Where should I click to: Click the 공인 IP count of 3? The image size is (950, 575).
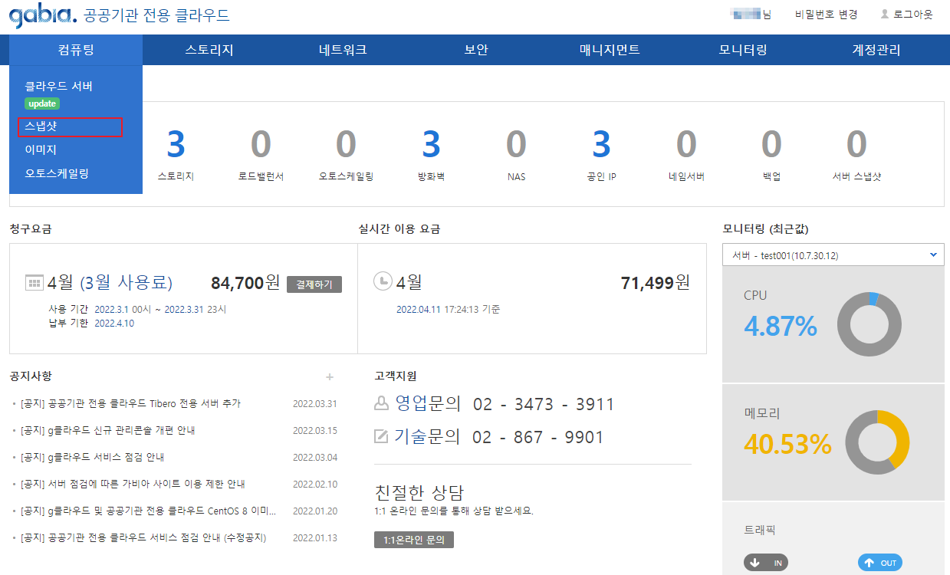tap(601, 145)
